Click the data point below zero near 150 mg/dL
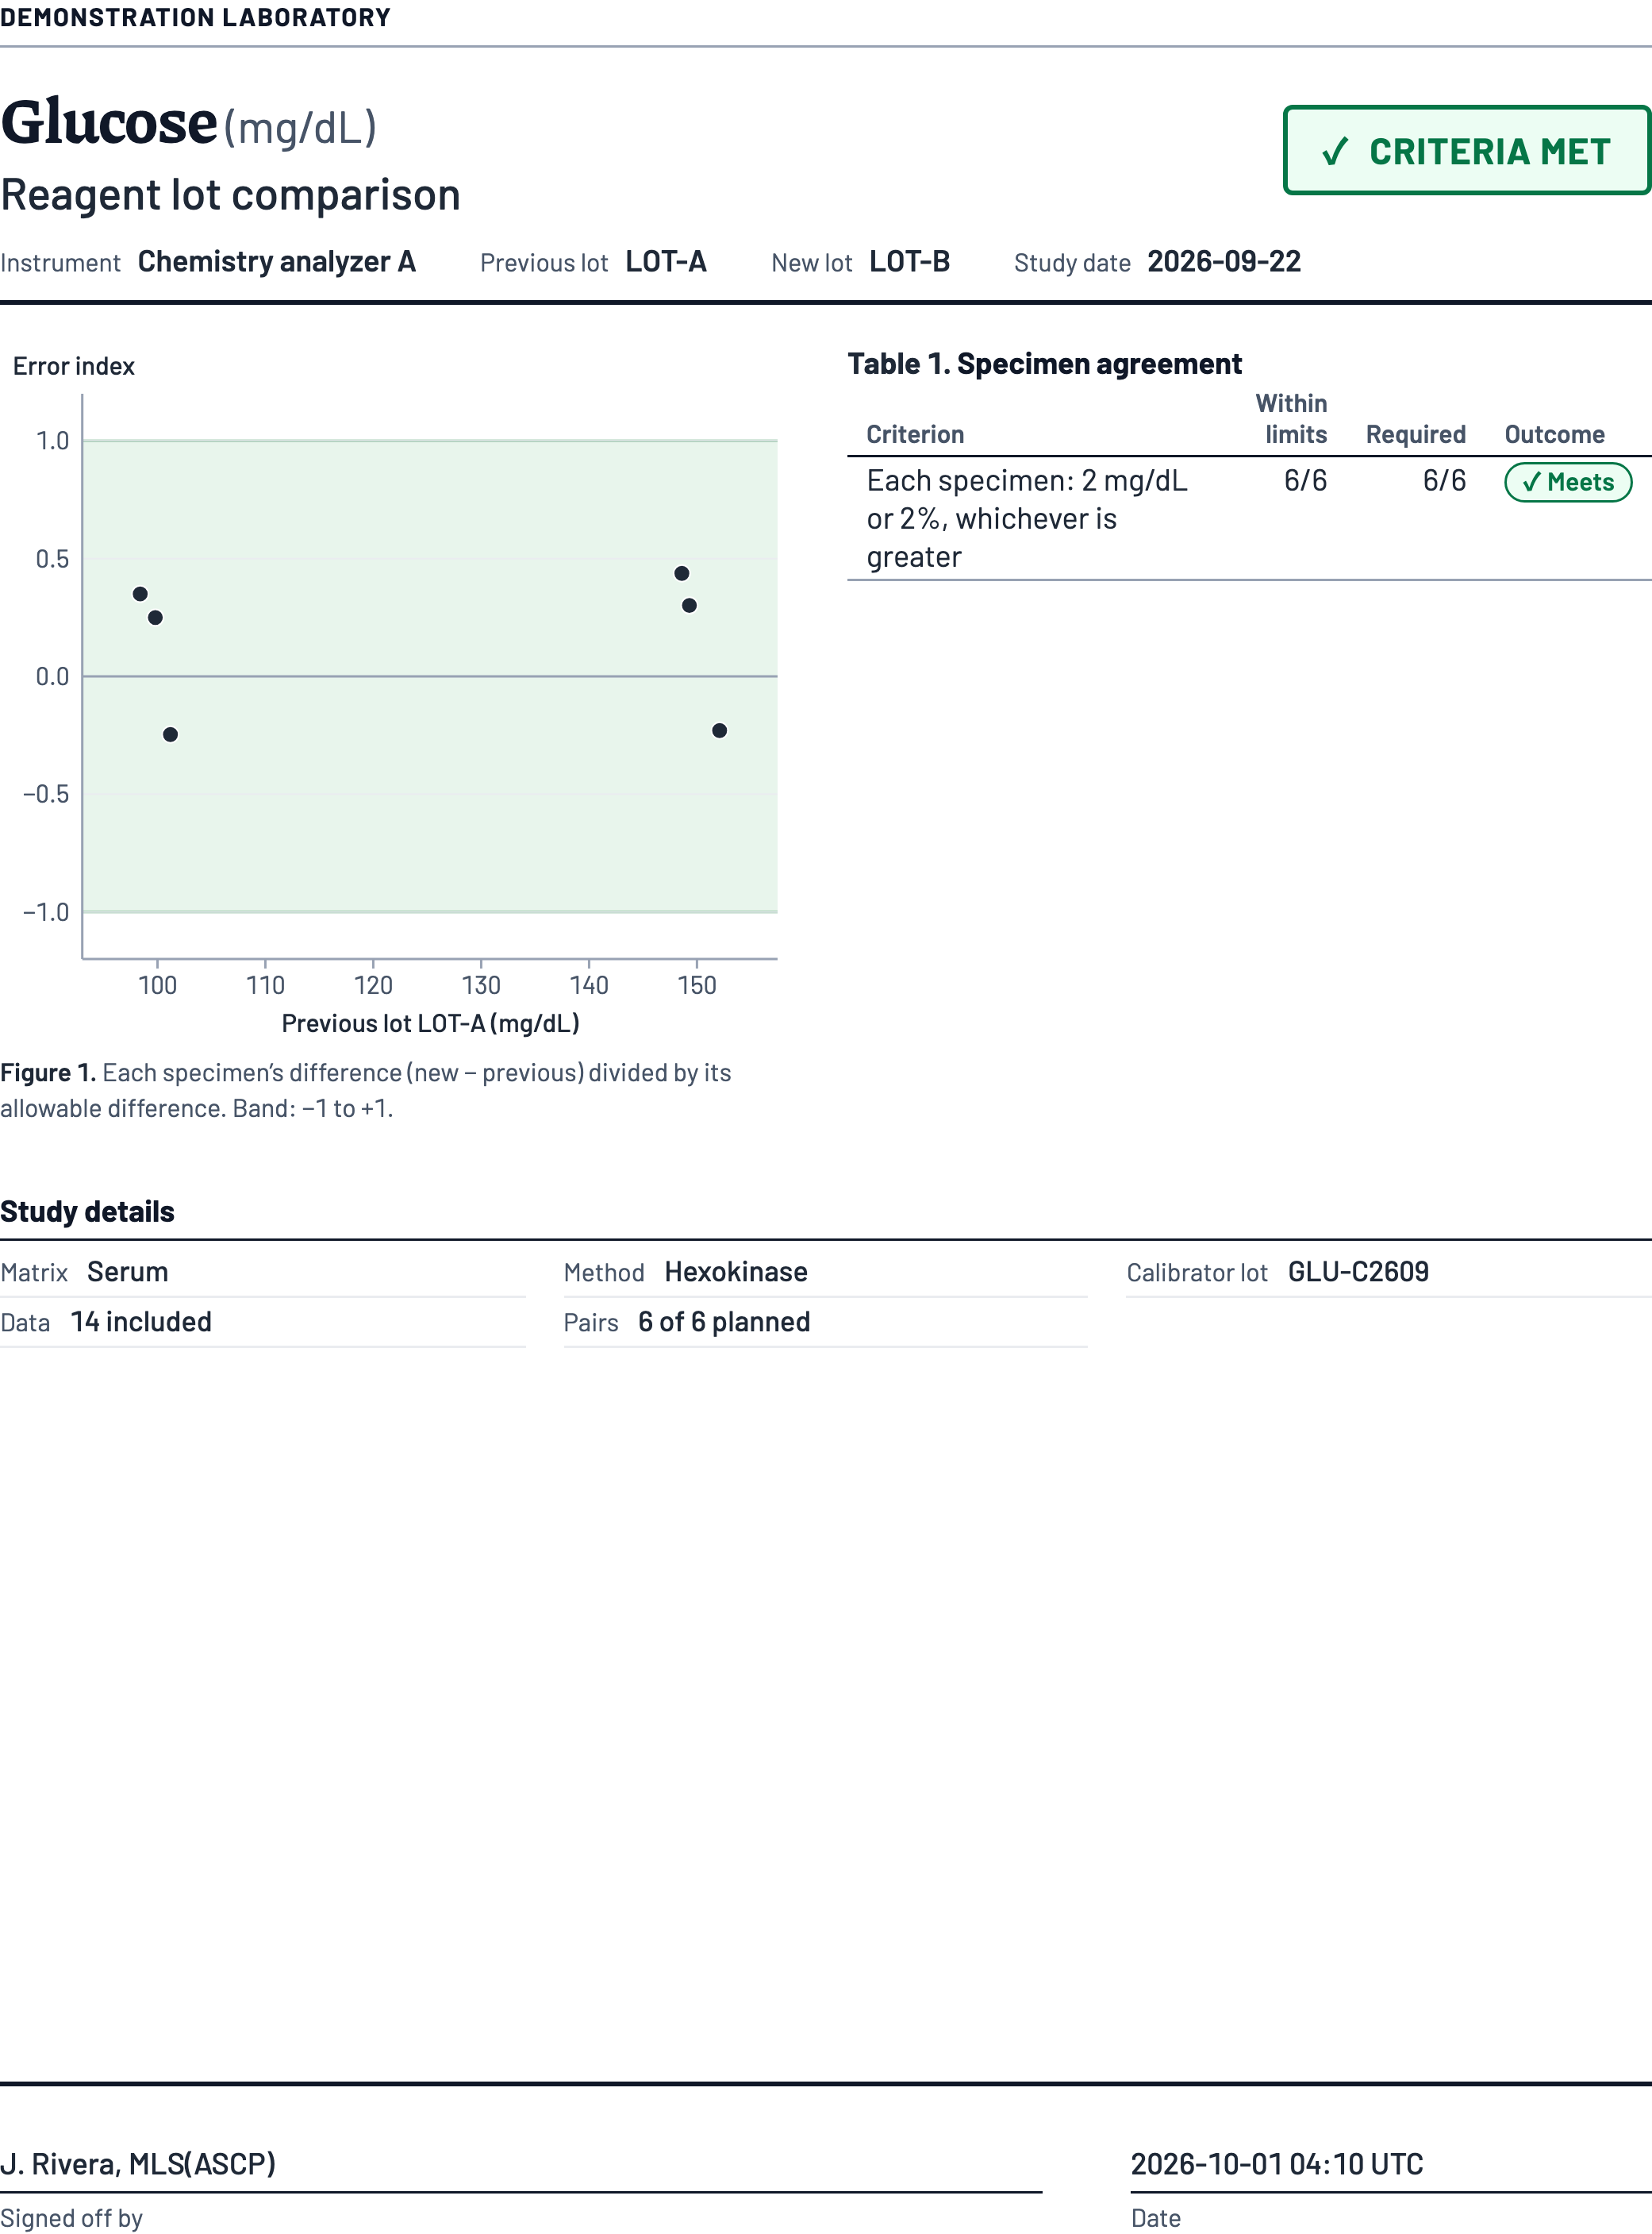 coord(719,730)
